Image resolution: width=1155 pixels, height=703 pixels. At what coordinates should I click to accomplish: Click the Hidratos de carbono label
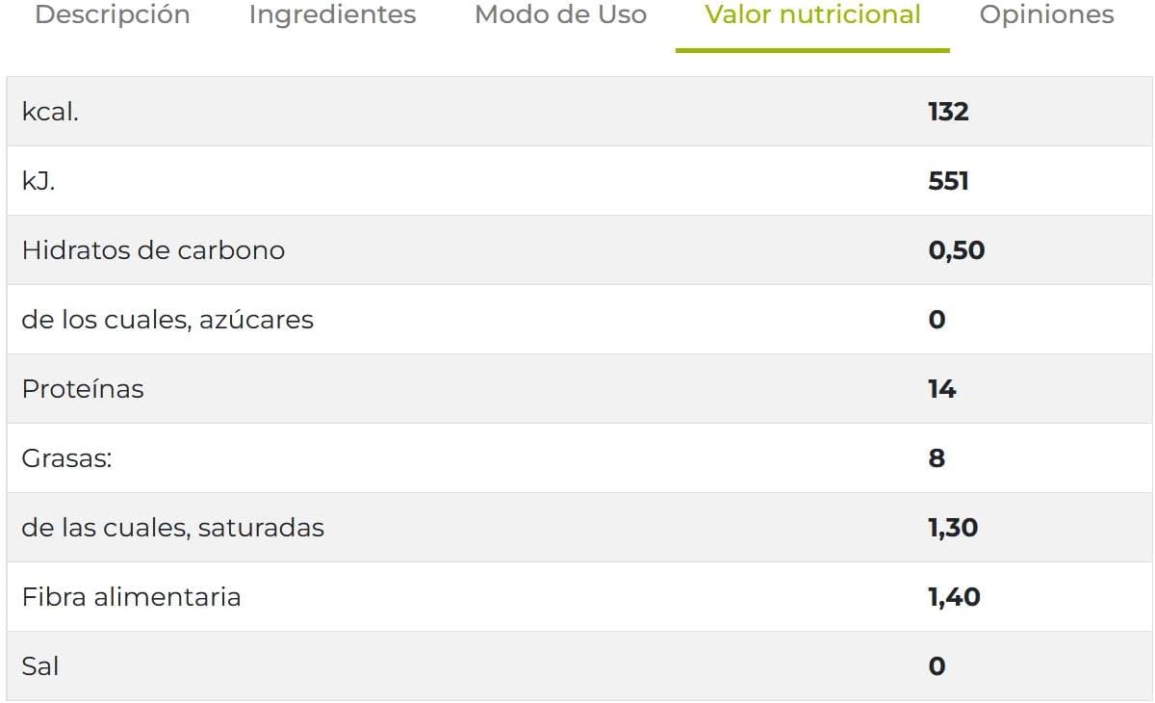coord(154,249)
